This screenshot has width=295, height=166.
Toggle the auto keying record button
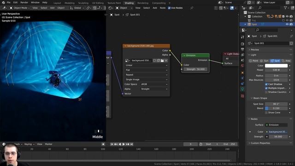coord(103,144)
